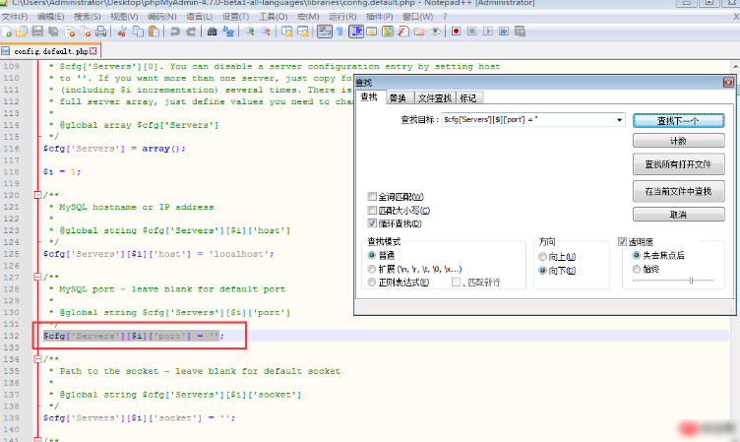Close the config.default.php tab with its X

pyautogui.click(x=92, y=50)
